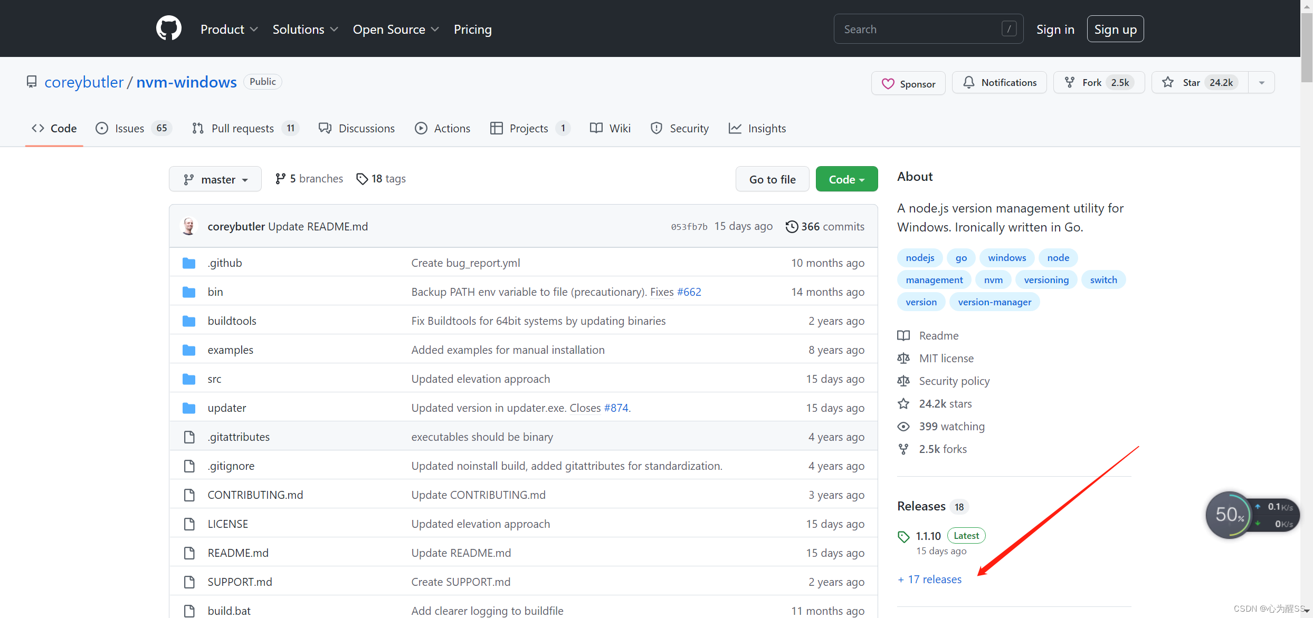Screen dimensions: 1313x618
Task: Click the coreybutler commit author avatar
Action: coord(189,226)
